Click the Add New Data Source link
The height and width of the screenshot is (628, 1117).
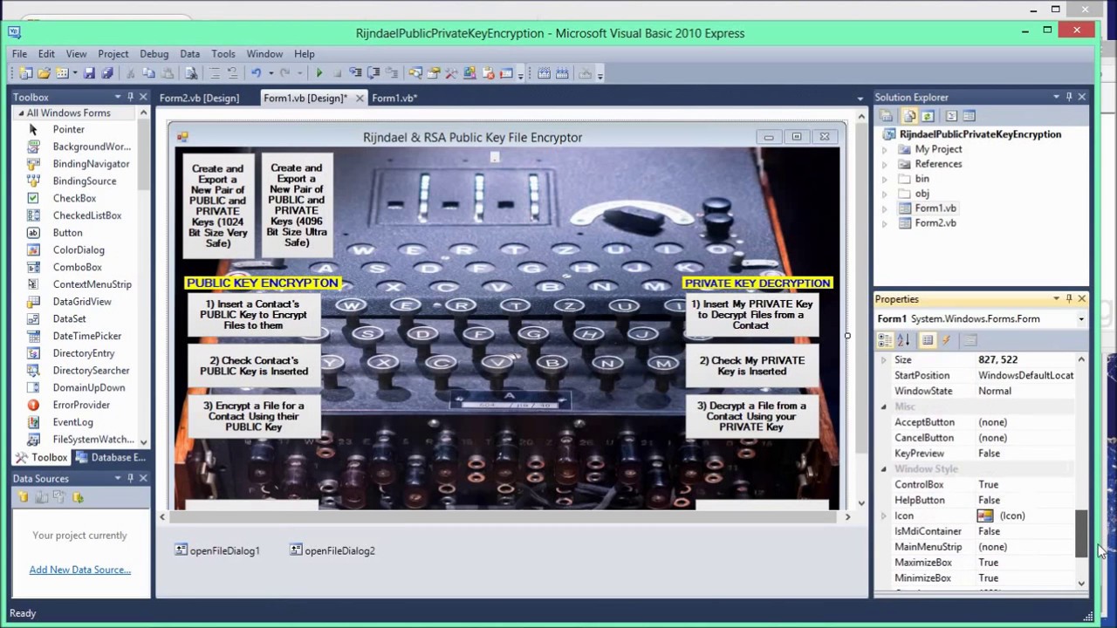(79, 570)
